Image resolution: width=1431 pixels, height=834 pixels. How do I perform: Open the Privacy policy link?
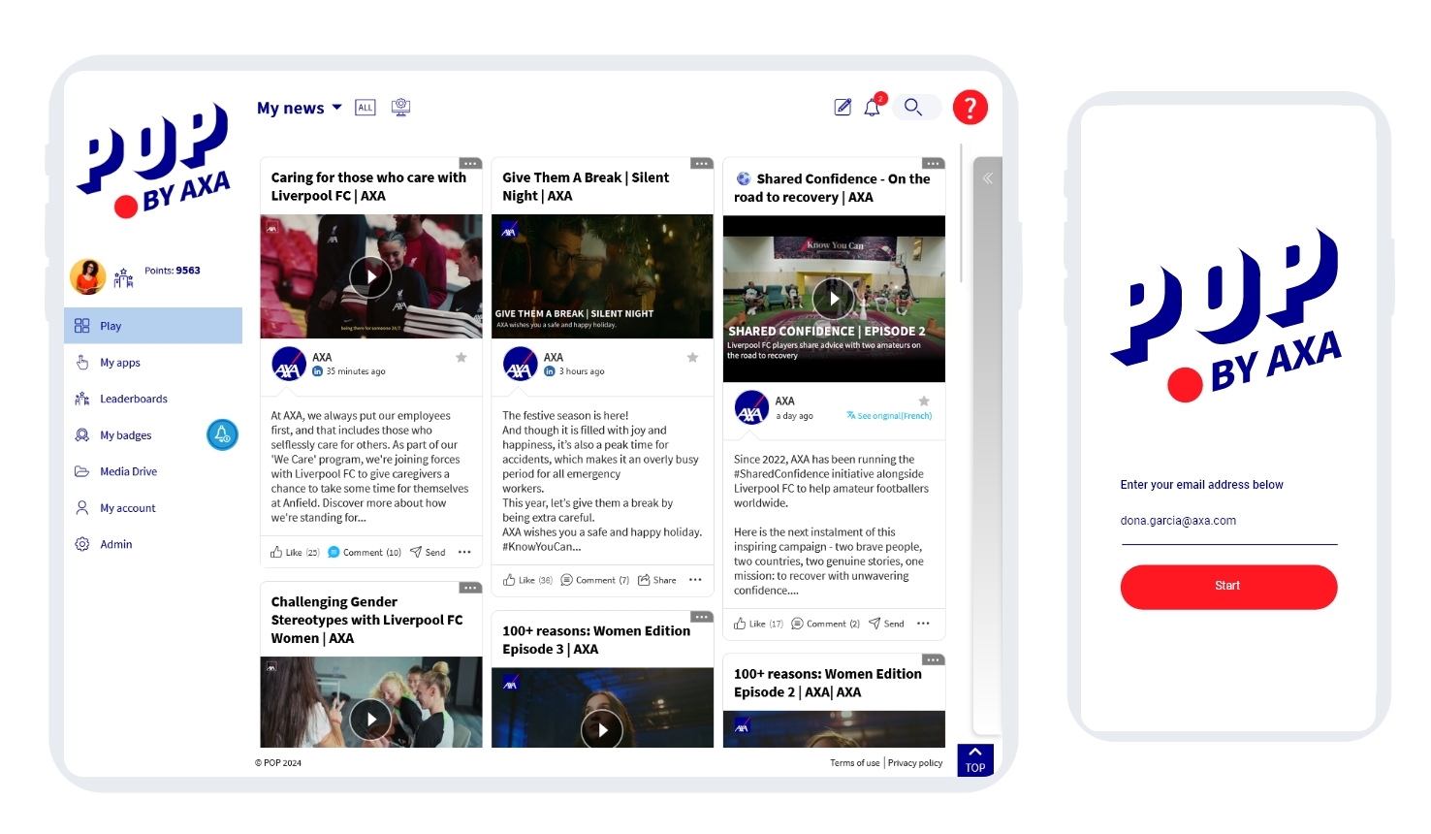[915, 763]
